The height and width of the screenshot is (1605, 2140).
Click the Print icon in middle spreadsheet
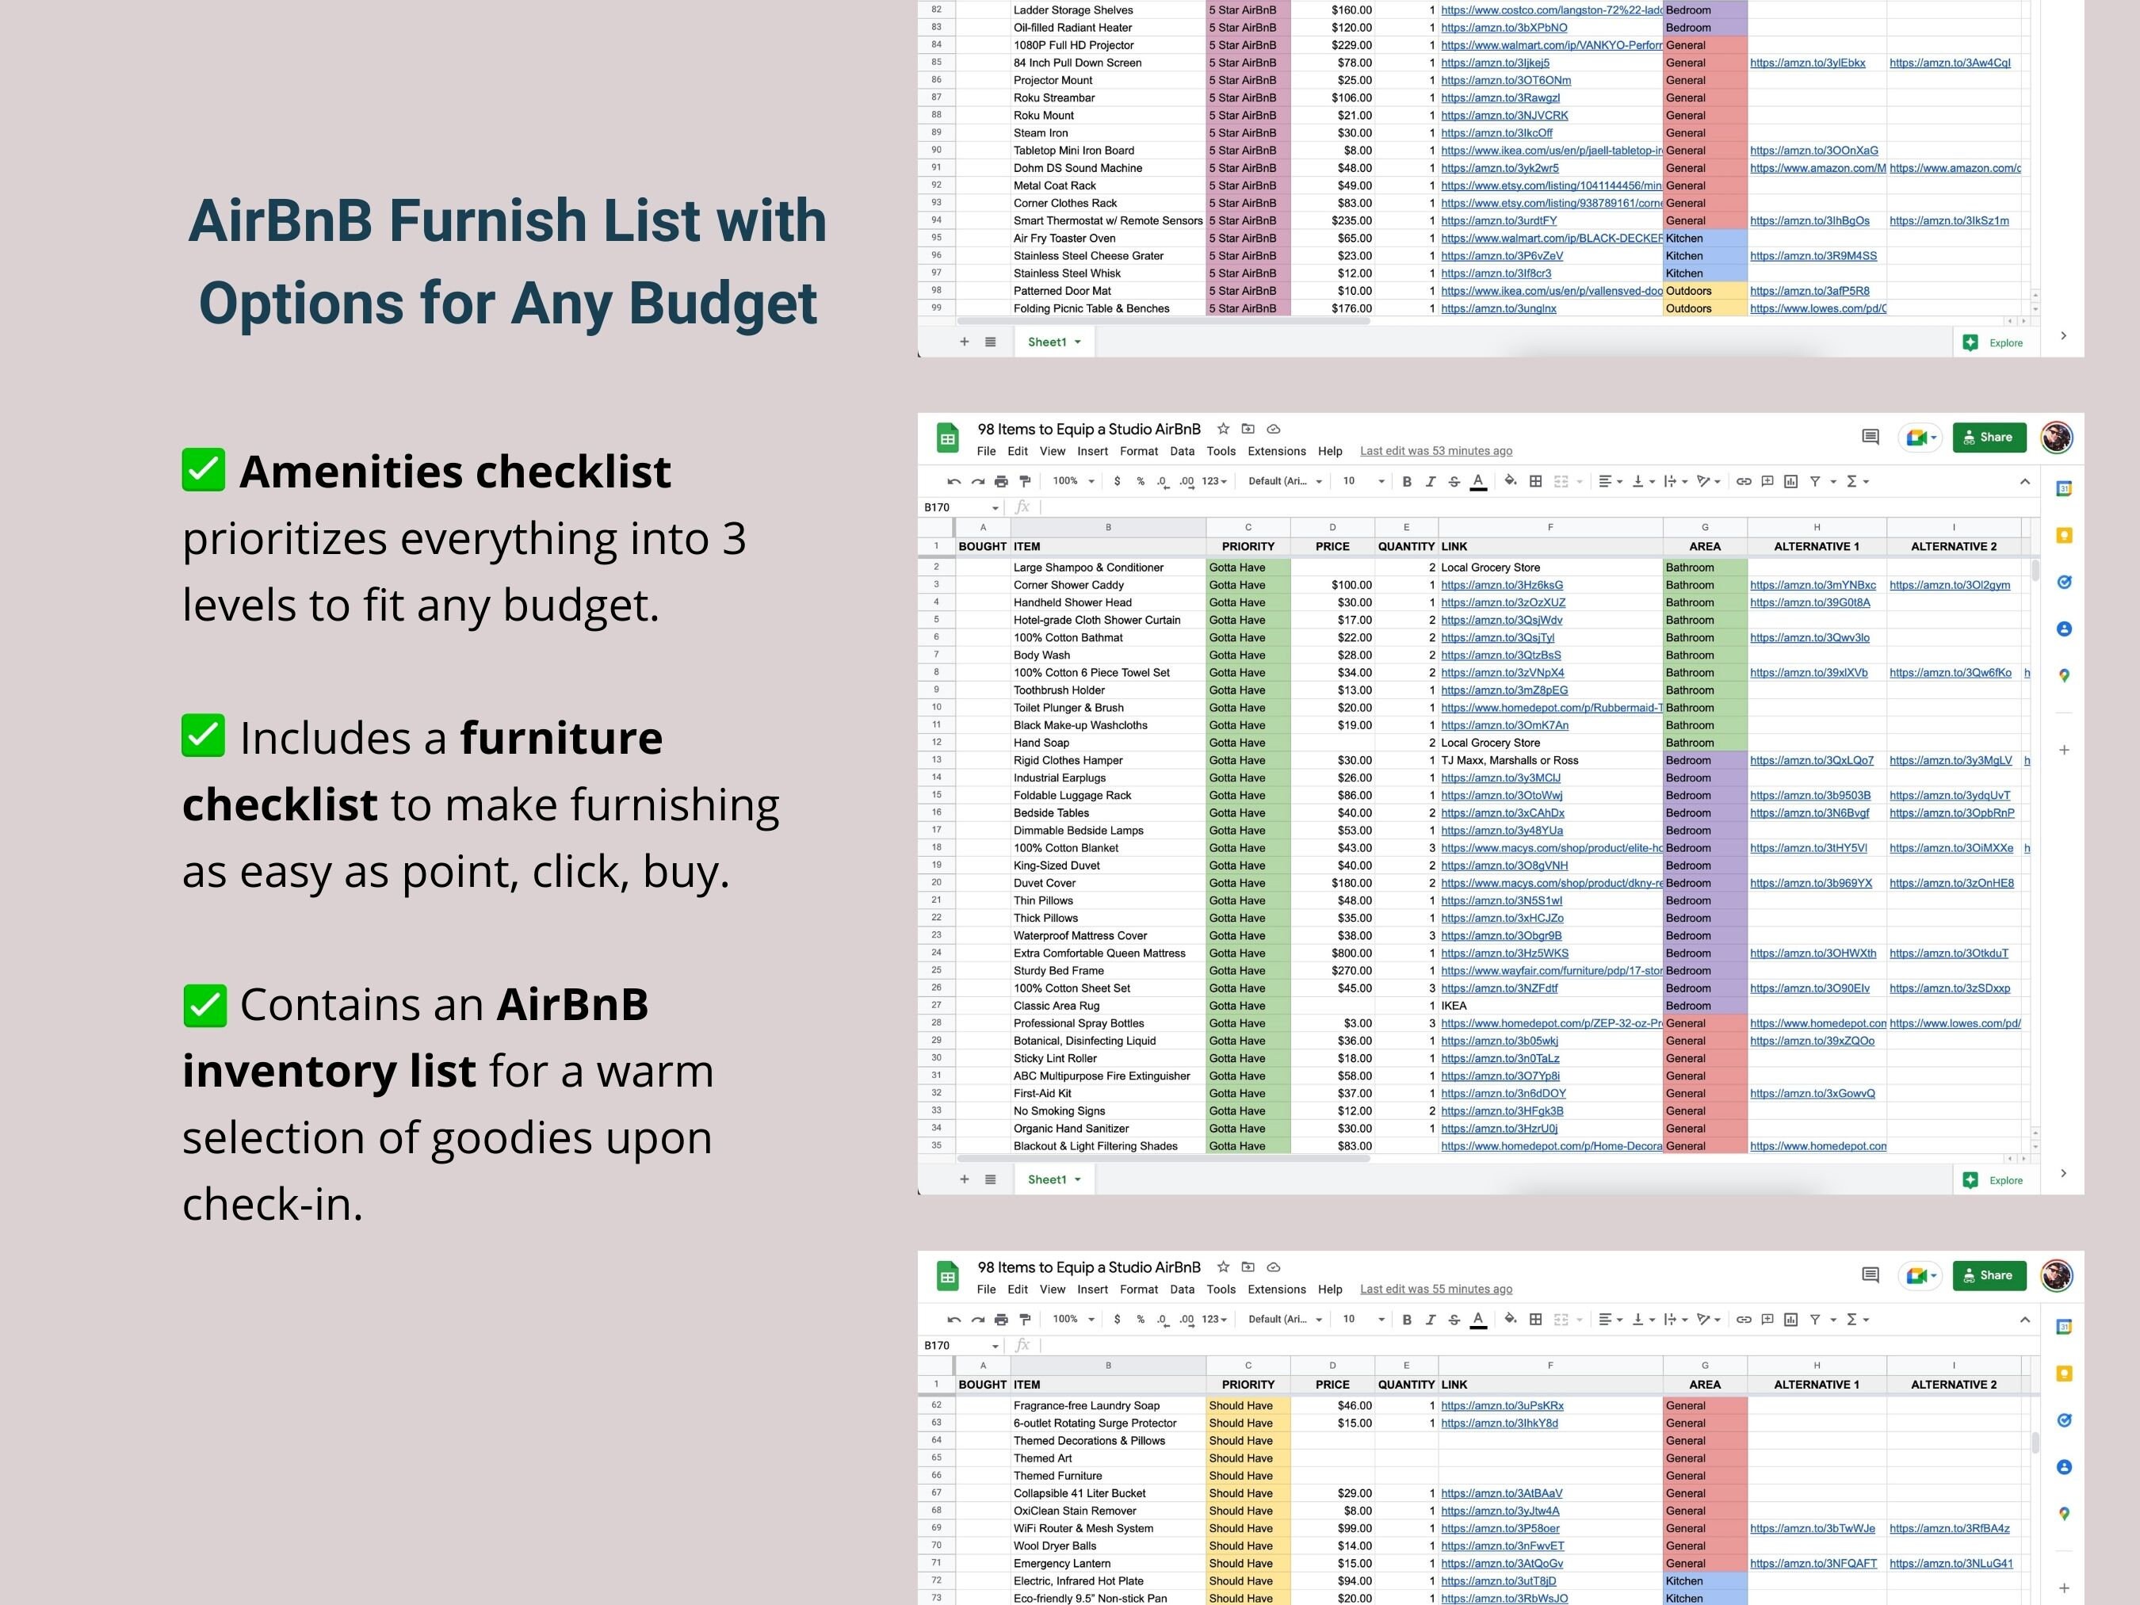pyautogui.click(x=1001, y=481)
